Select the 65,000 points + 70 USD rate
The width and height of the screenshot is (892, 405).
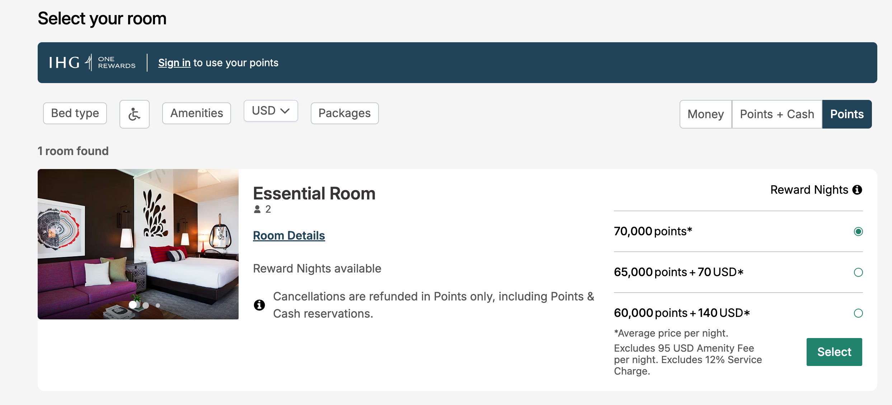(858, 272)
